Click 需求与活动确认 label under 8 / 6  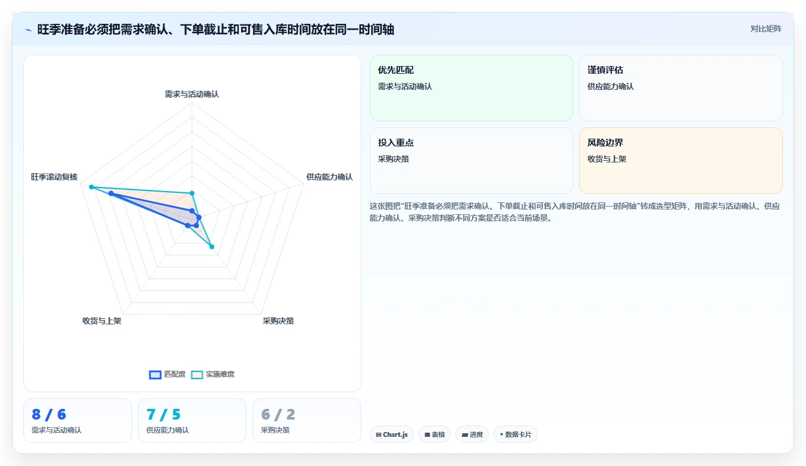pyautogui.click(x=57, y=430)
